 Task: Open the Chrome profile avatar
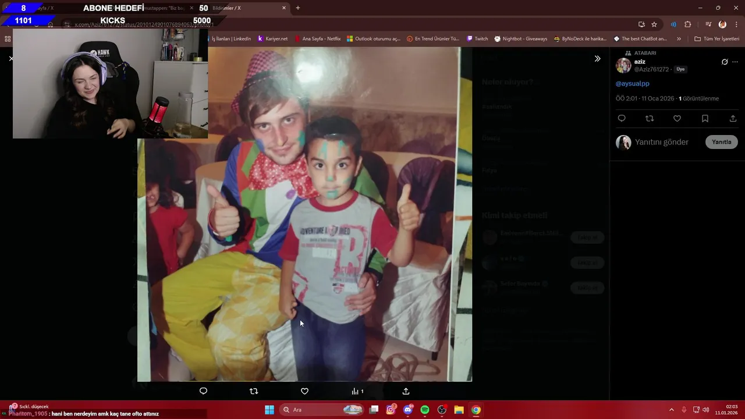(722, 24)
